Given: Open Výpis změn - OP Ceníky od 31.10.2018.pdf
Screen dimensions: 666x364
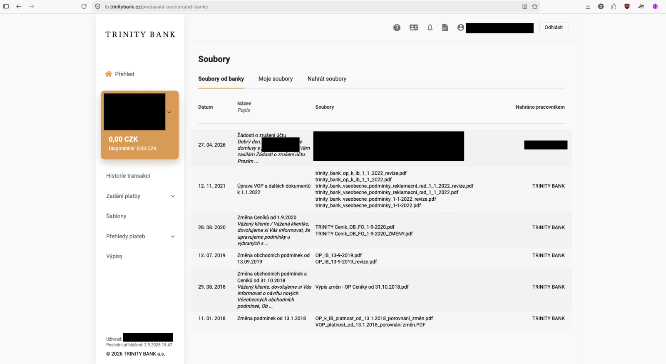Looking at the screenshot, I should click(362, 287).
